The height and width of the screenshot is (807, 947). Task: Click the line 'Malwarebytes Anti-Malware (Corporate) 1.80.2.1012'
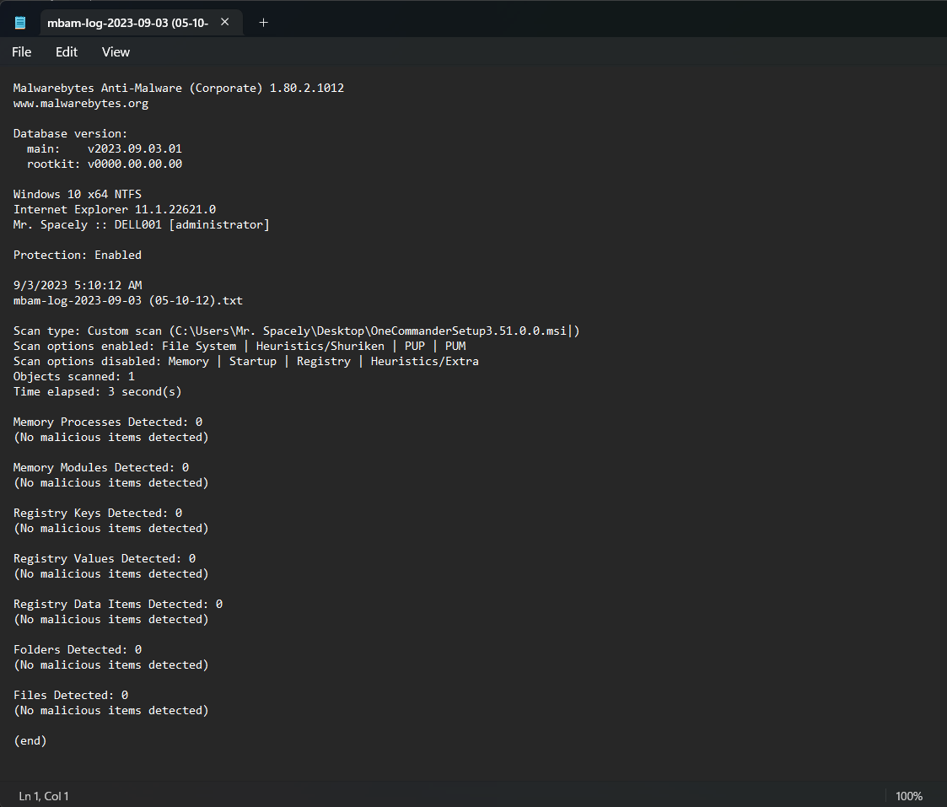pos(179,89)
